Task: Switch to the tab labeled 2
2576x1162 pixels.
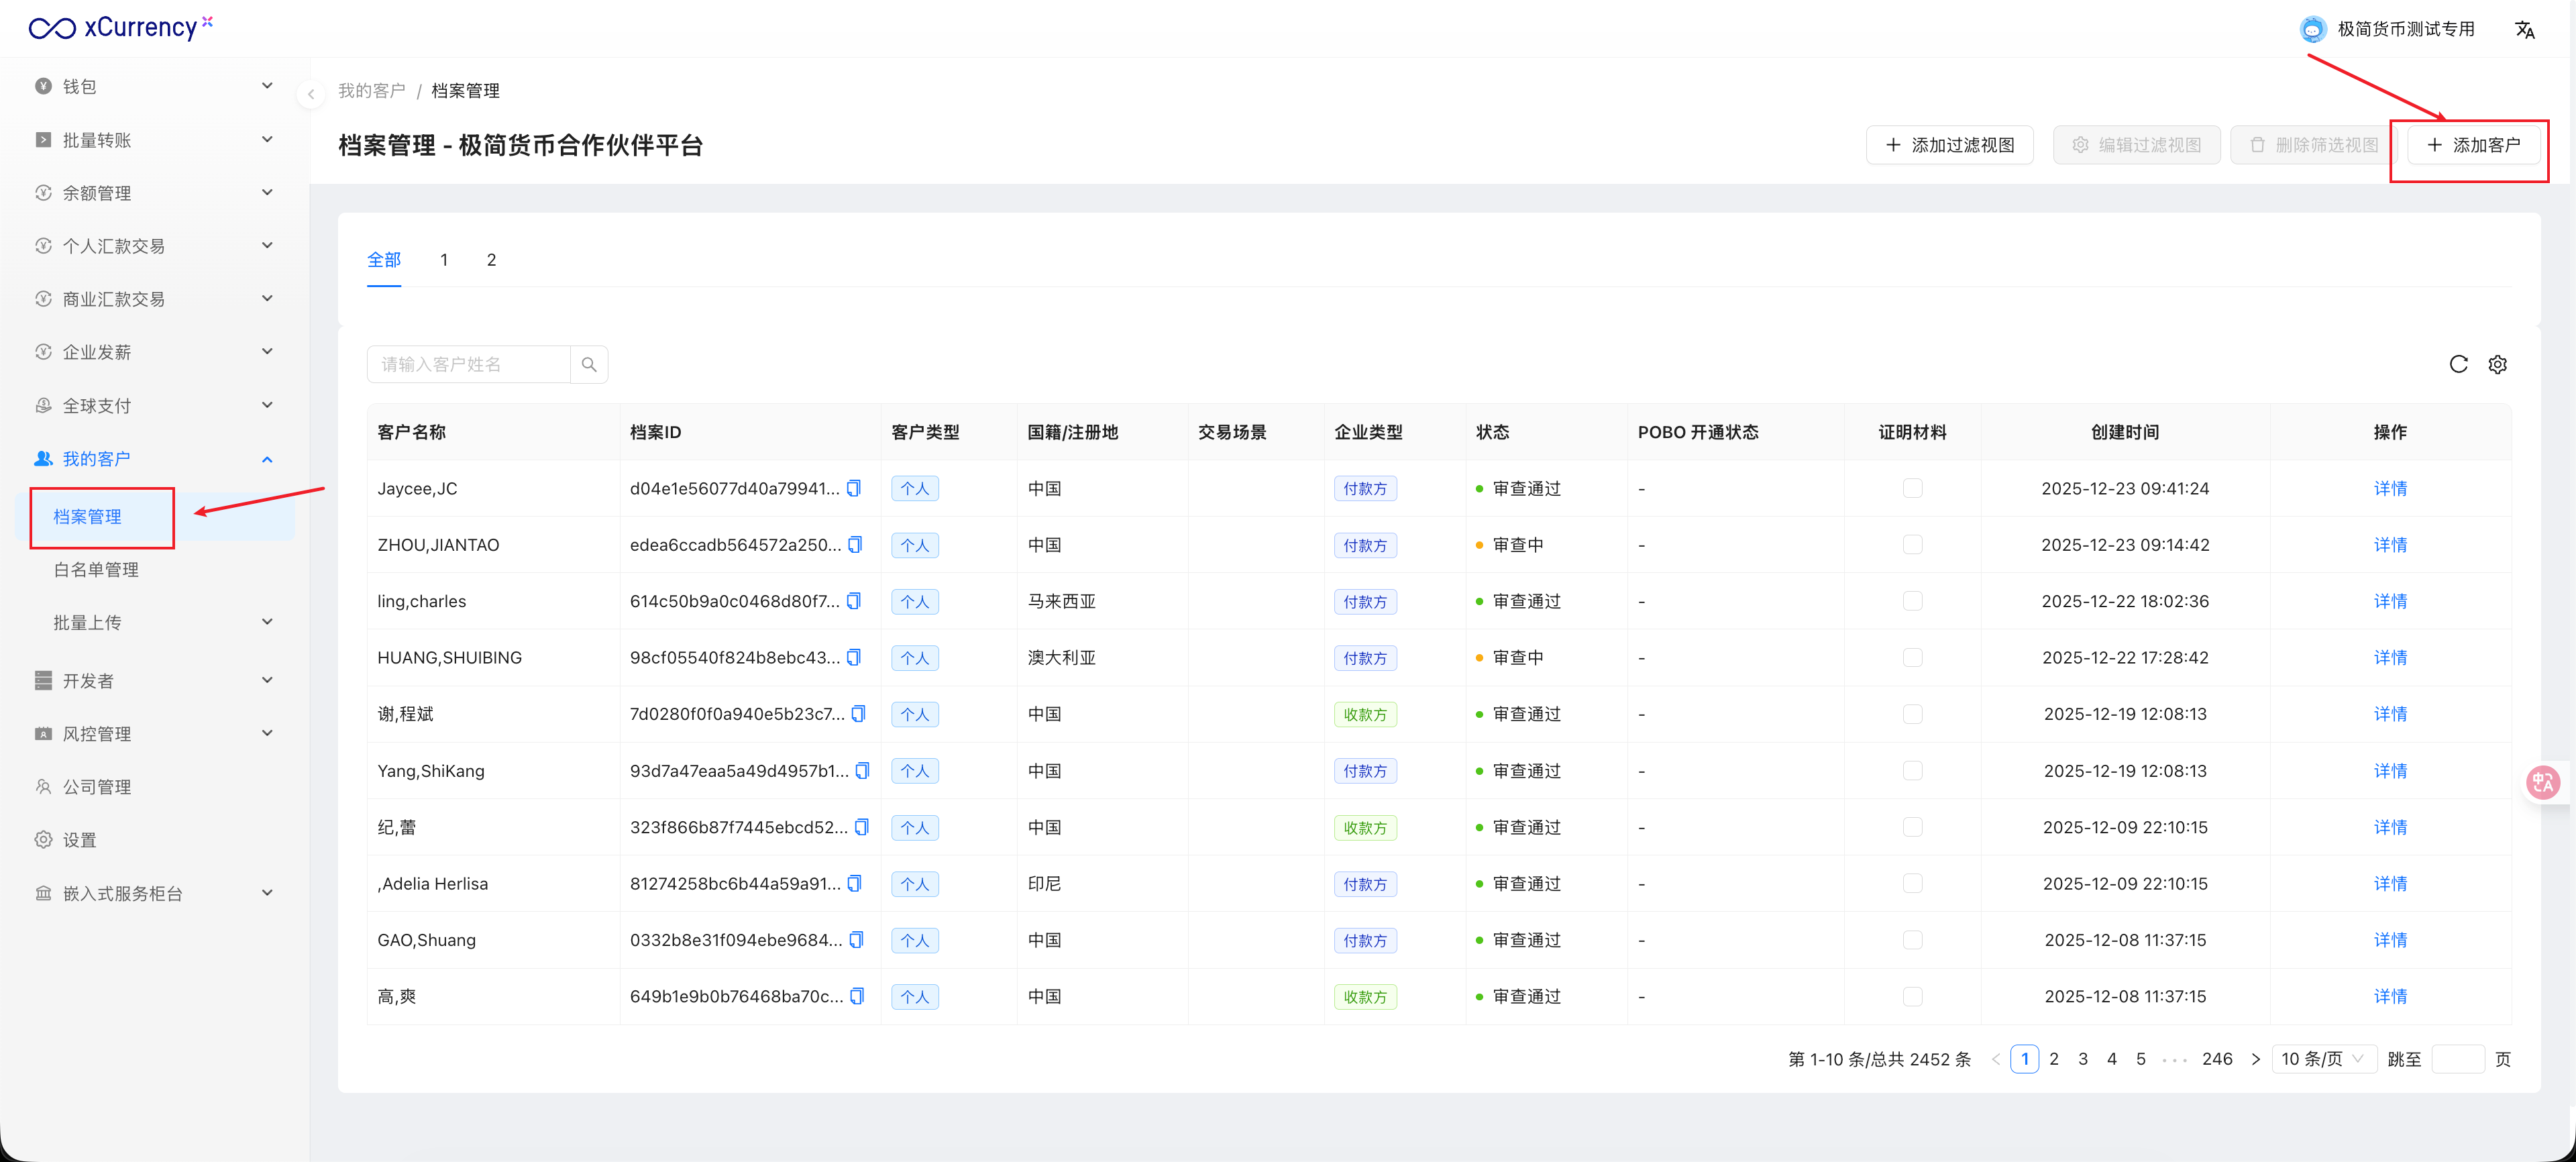Action: click(491, 260)
